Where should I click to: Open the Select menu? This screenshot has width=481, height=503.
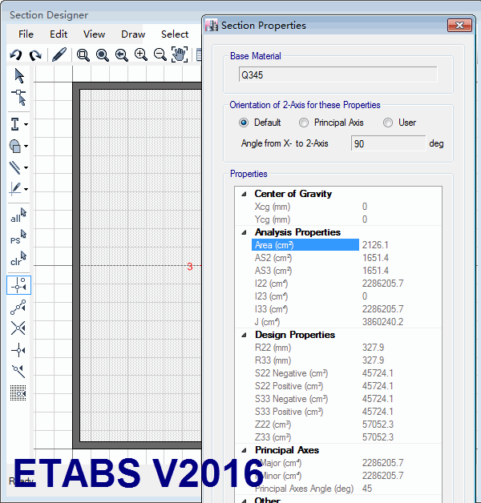[x=175, y=34]
